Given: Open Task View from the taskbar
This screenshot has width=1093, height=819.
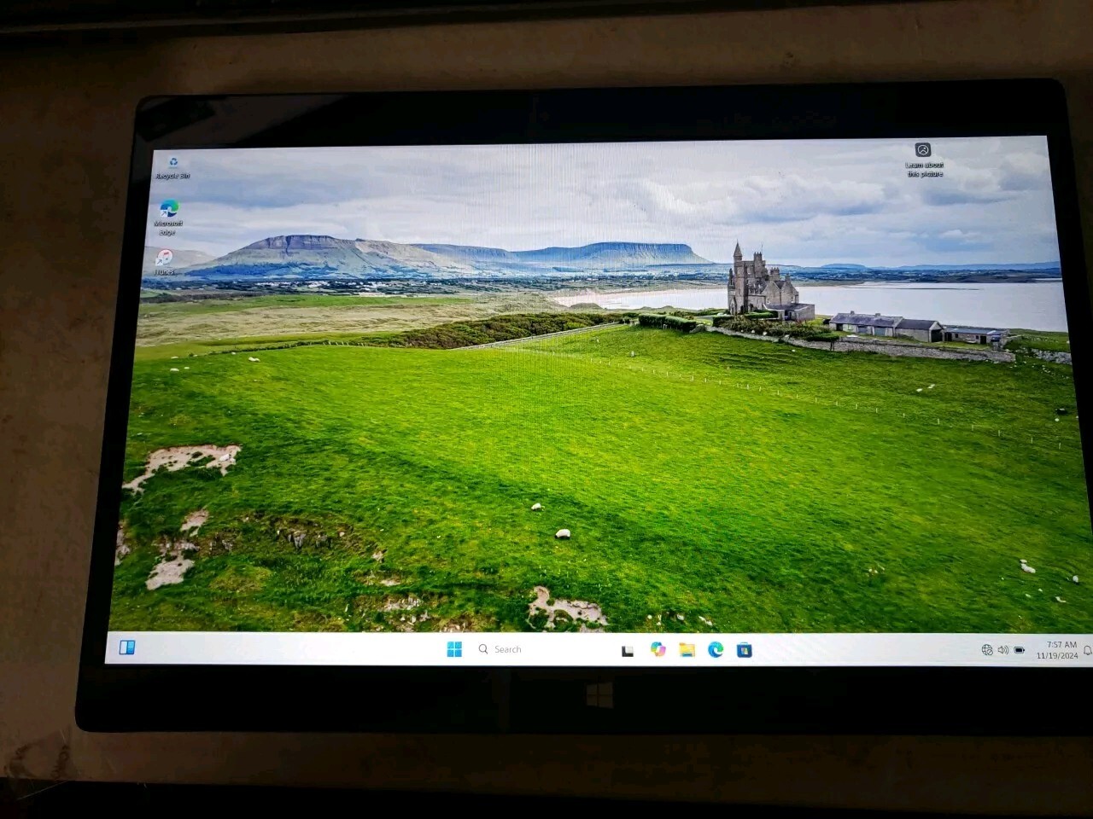Looking at the screenshot, I should [x=628, y=651].
